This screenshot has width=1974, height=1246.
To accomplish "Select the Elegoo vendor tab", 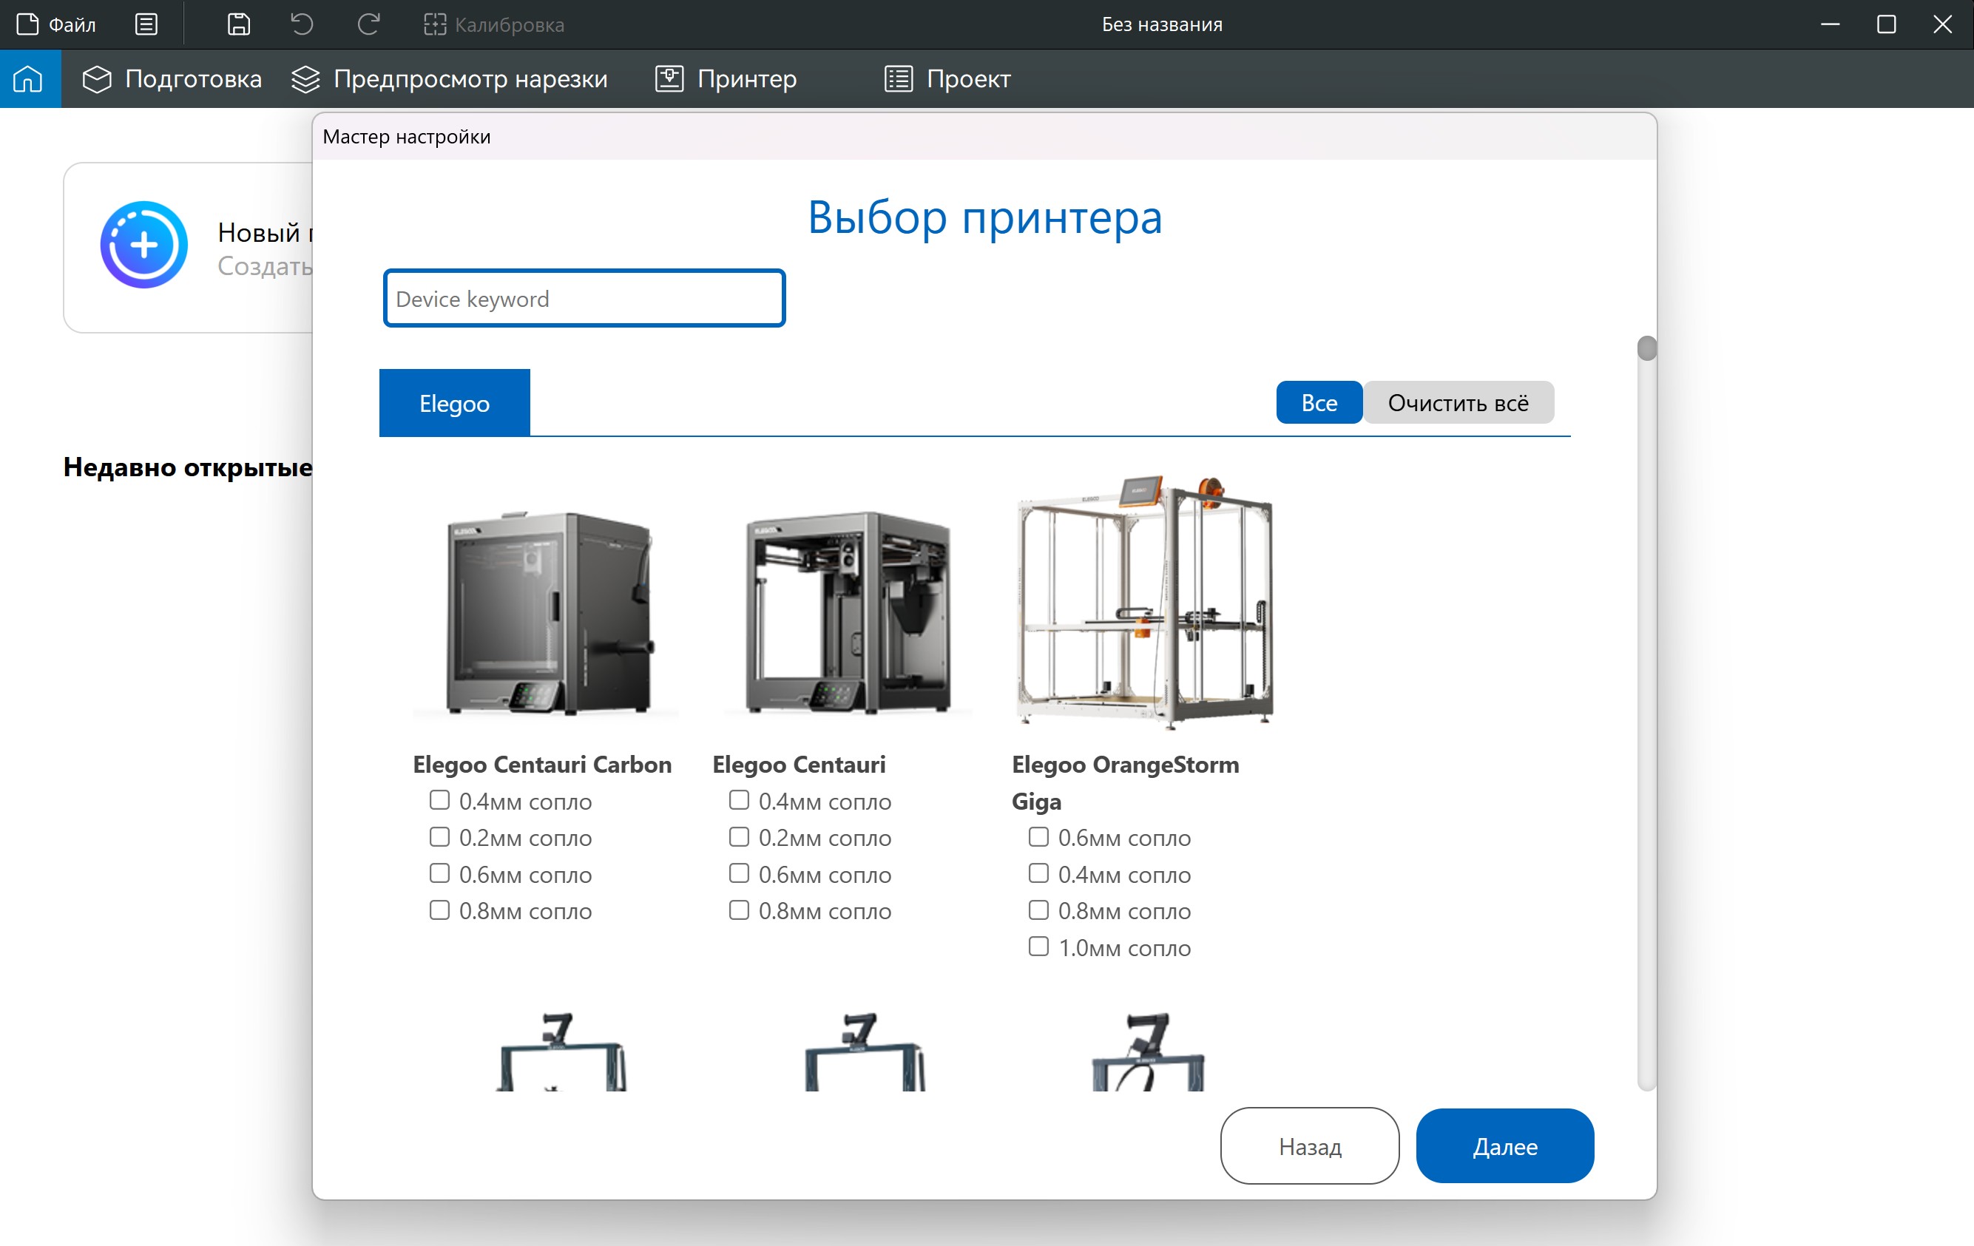I will pos(454,402).
